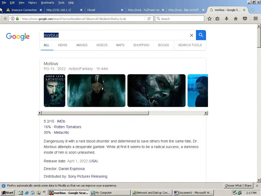Expand SEARCH TOOLS options

(190, 45)
